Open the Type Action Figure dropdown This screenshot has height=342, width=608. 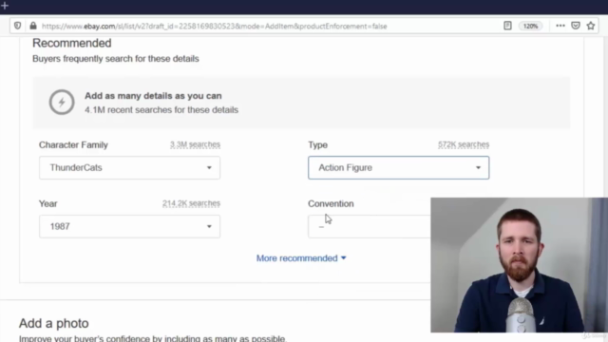pyautogui.click(x=399, y=167)
